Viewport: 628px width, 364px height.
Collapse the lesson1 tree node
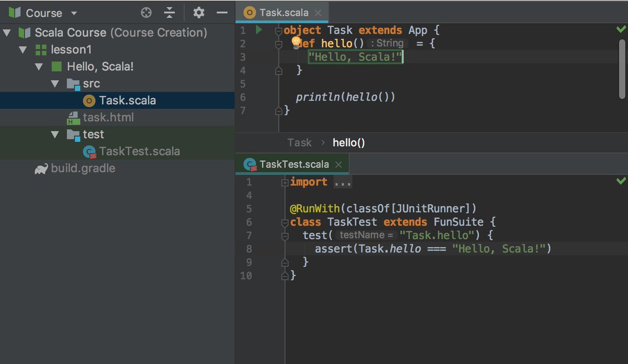point(23,50)
